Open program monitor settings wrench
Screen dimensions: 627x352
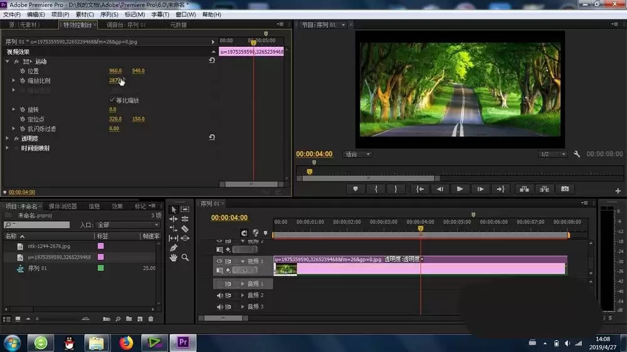coord(577,154)
